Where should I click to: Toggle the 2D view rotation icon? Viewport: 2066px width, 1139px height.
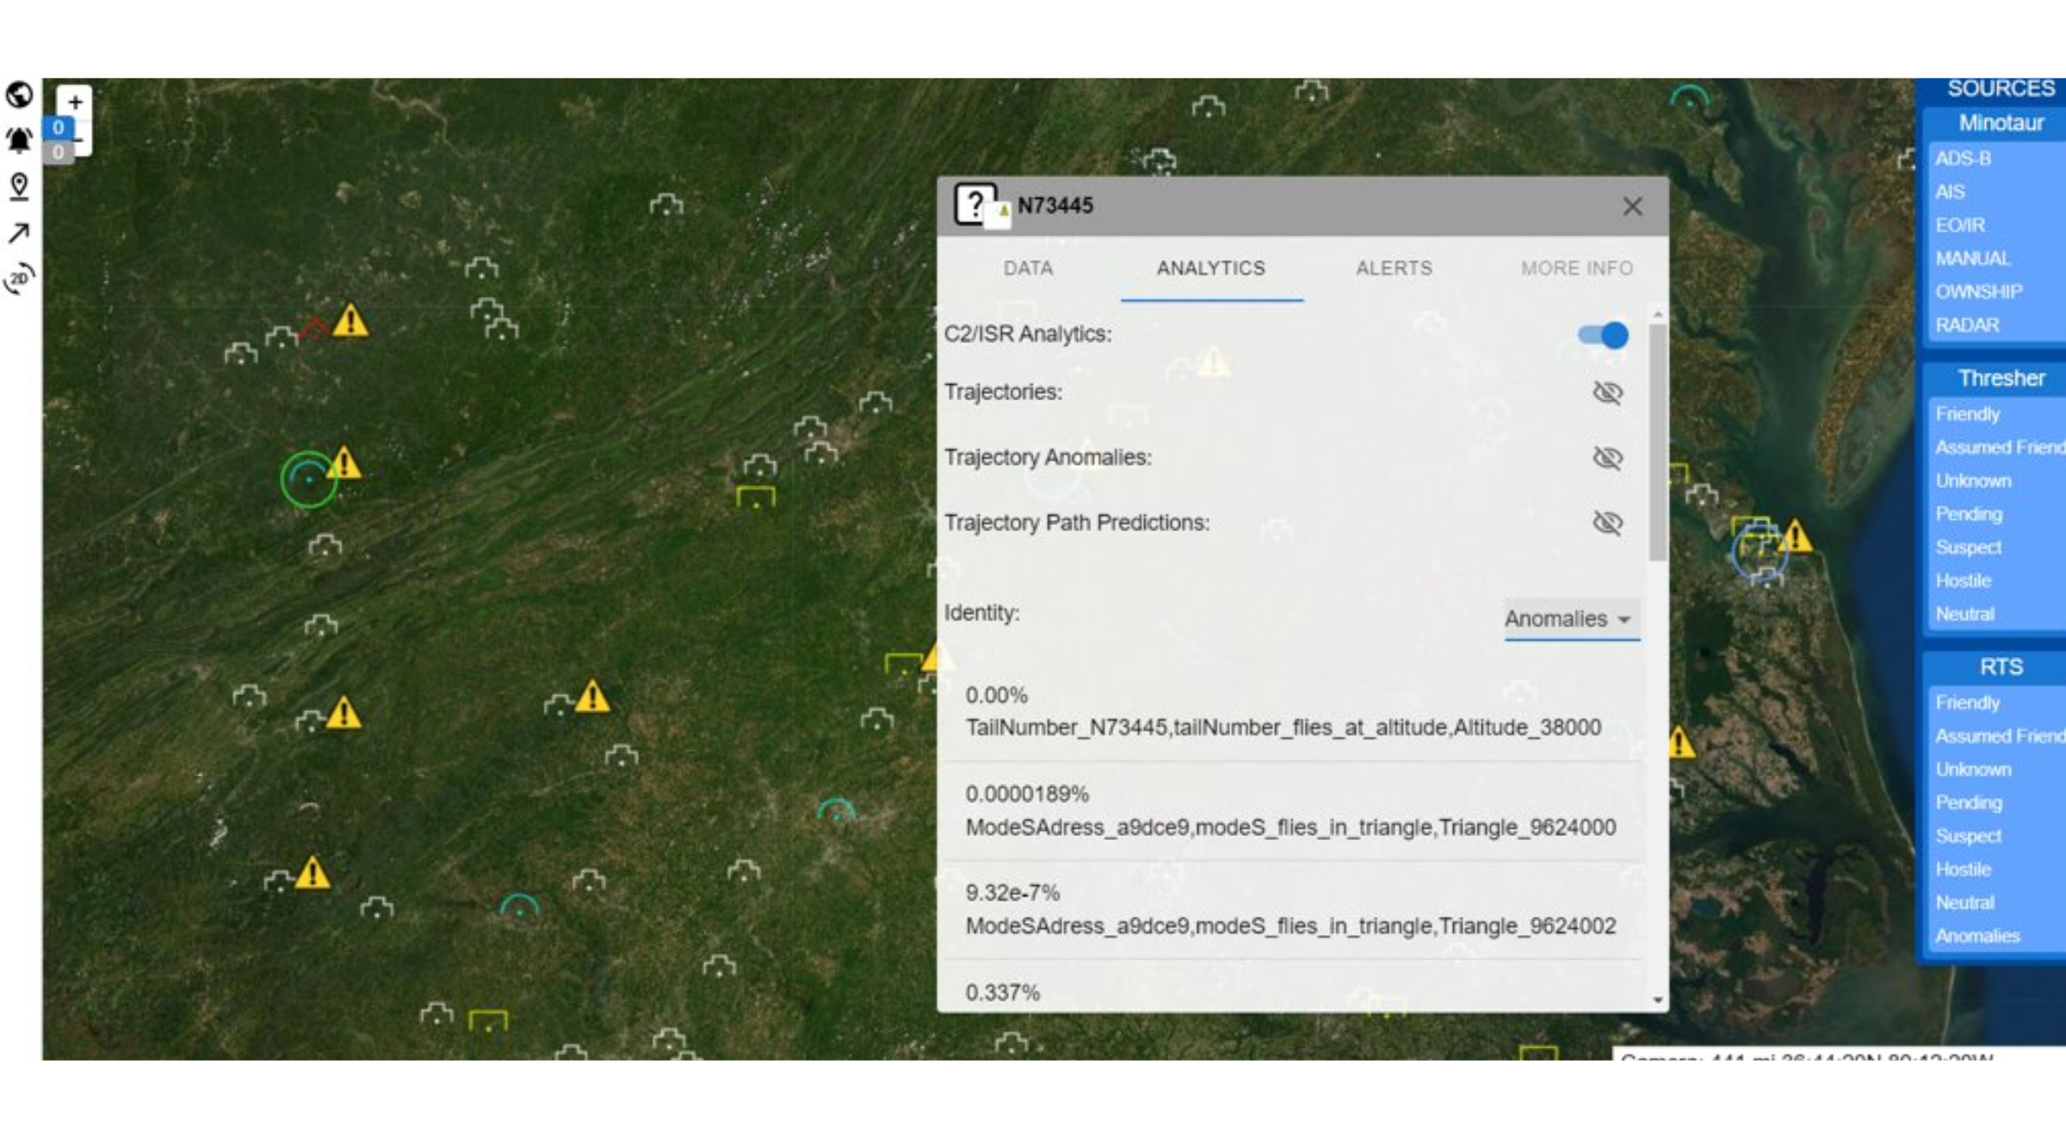coord(19,278)
